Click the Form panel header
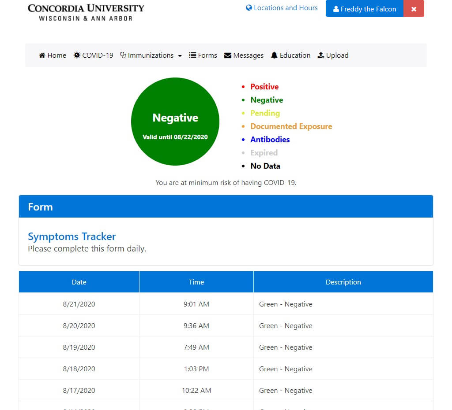Viewport: 452px width, 410px height. click(x=226, y=207)
